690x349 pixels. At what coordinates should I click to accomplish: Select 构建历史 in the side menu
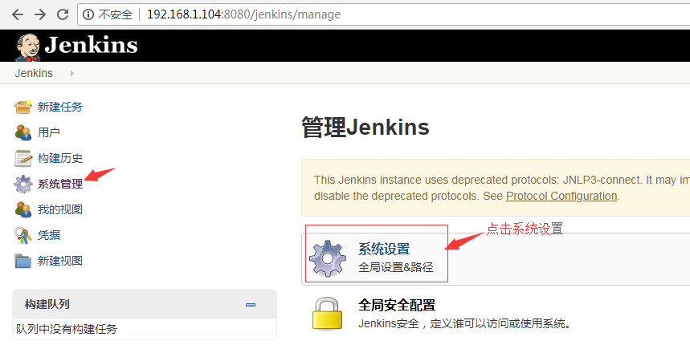[x=60, y=158]
